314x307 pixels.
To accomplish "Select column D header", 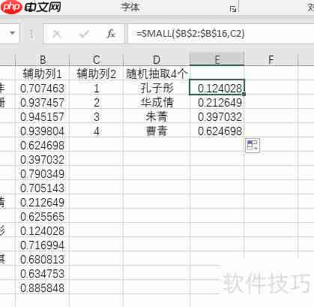I will pyautogui.click(x=157, y=59).
